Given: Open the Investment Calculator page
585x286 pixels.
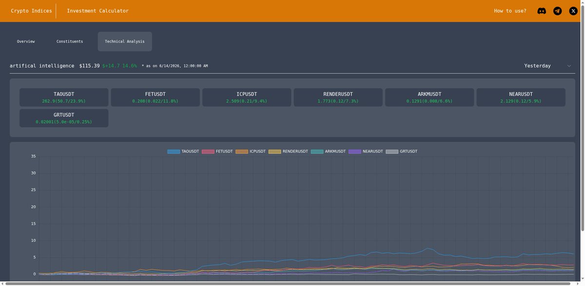Looking at the screenshot, I should [97, 11].
